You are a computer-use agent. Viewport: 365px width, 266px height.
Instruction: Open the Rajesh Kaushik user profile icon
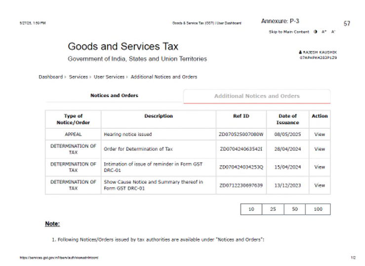[x=300, y=52]
